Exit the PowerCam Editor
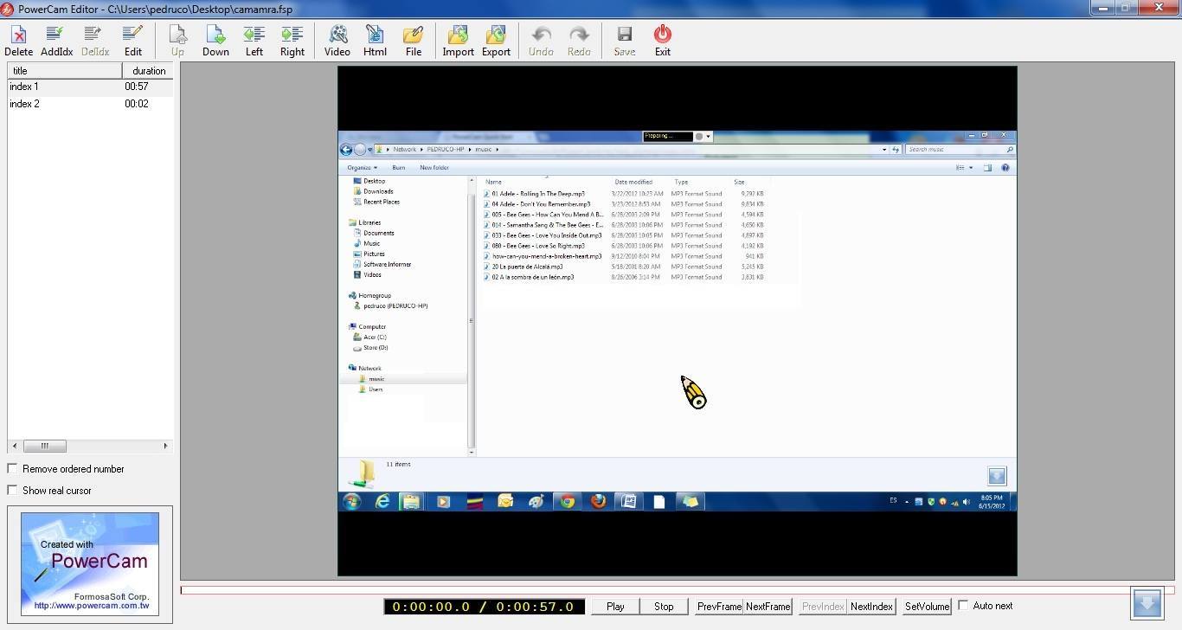Image resolution: width=1182 pixels, height=630 pixels. point(662,41)
